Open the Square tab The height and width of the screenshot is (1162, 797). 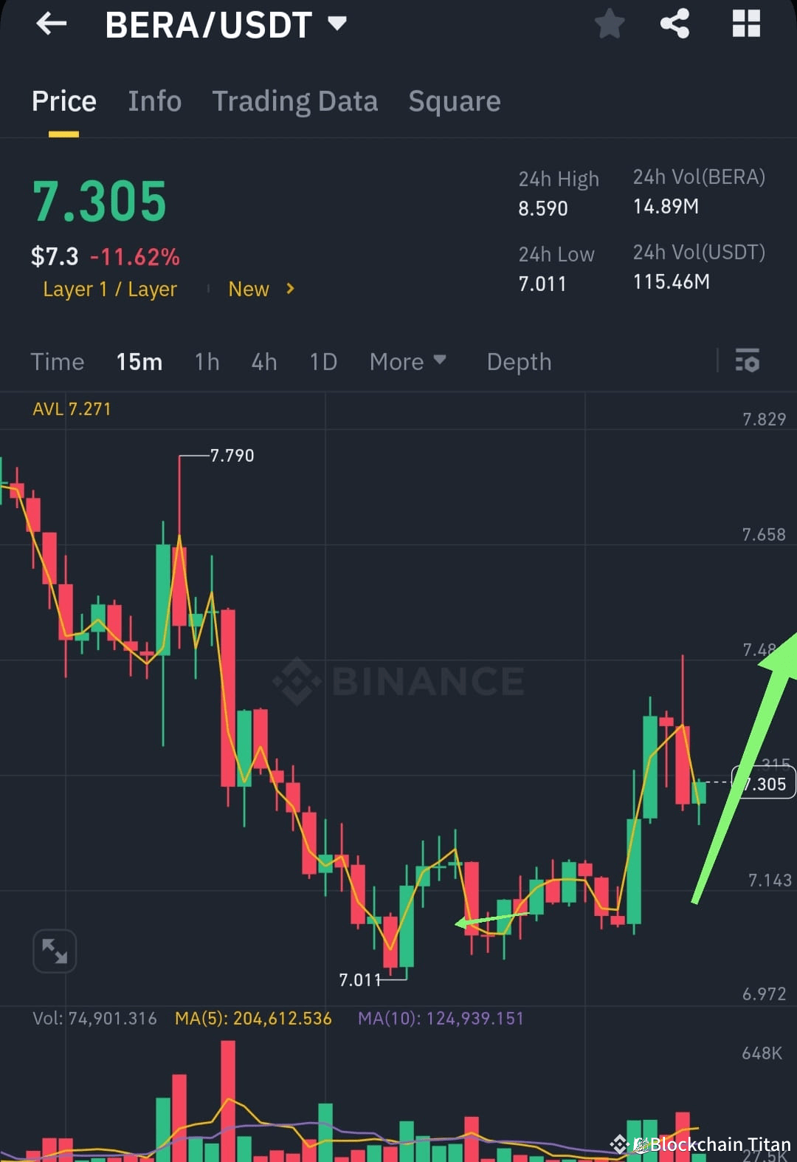(455, 101)
